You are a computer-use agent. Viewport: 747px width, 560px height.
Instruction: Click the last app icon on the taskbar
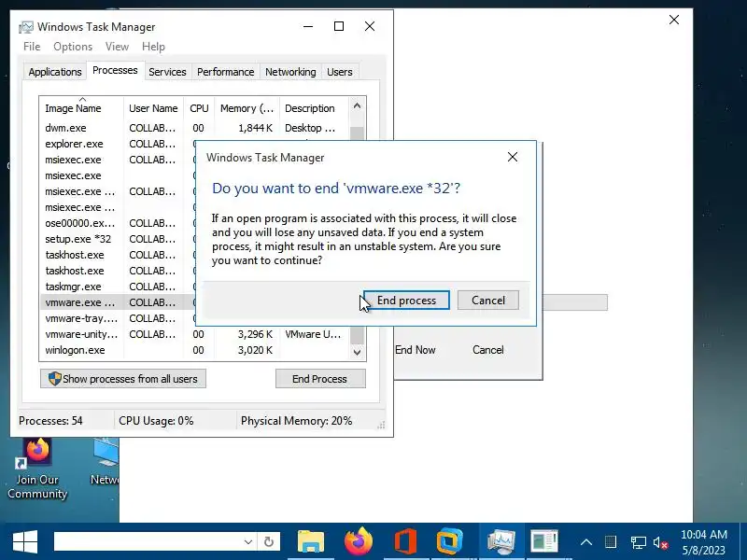tap(544, 541)
